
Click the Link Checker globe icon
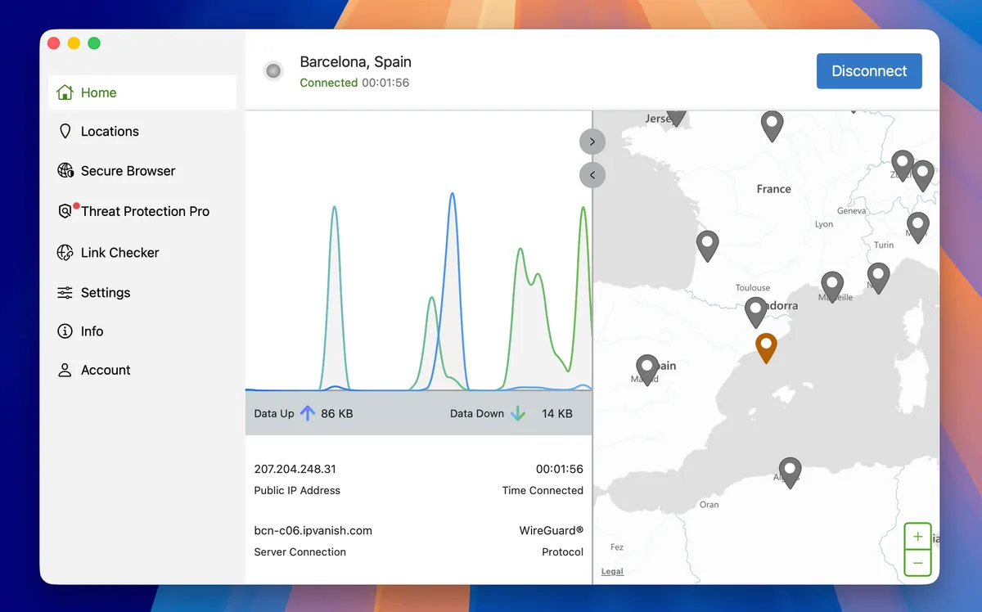(x=65, y=253)
